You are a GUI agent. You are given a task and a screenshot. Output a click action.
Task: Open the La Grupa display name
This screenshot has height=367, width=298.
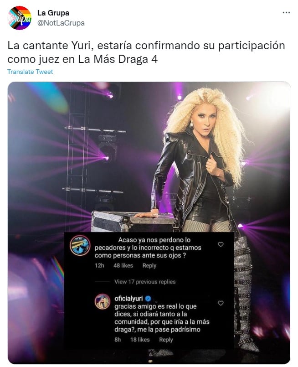(x=53, y=13)
